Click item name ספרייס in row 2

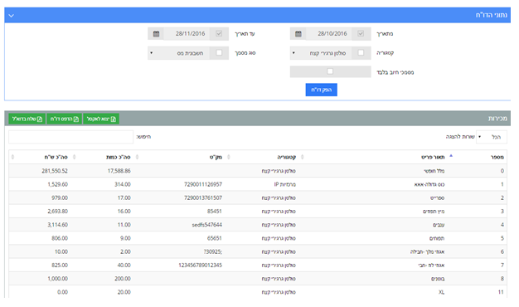tap(437, 198)
